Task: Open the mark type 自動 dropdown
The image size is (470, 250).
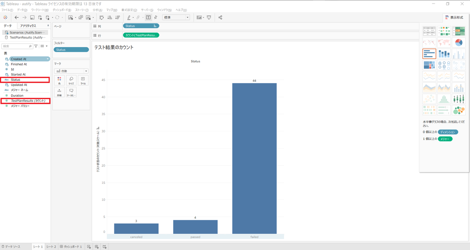Action: tap(71, 71)
